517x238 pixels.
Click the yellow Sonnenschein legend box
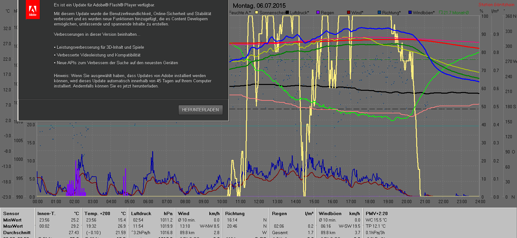point(257,13)
